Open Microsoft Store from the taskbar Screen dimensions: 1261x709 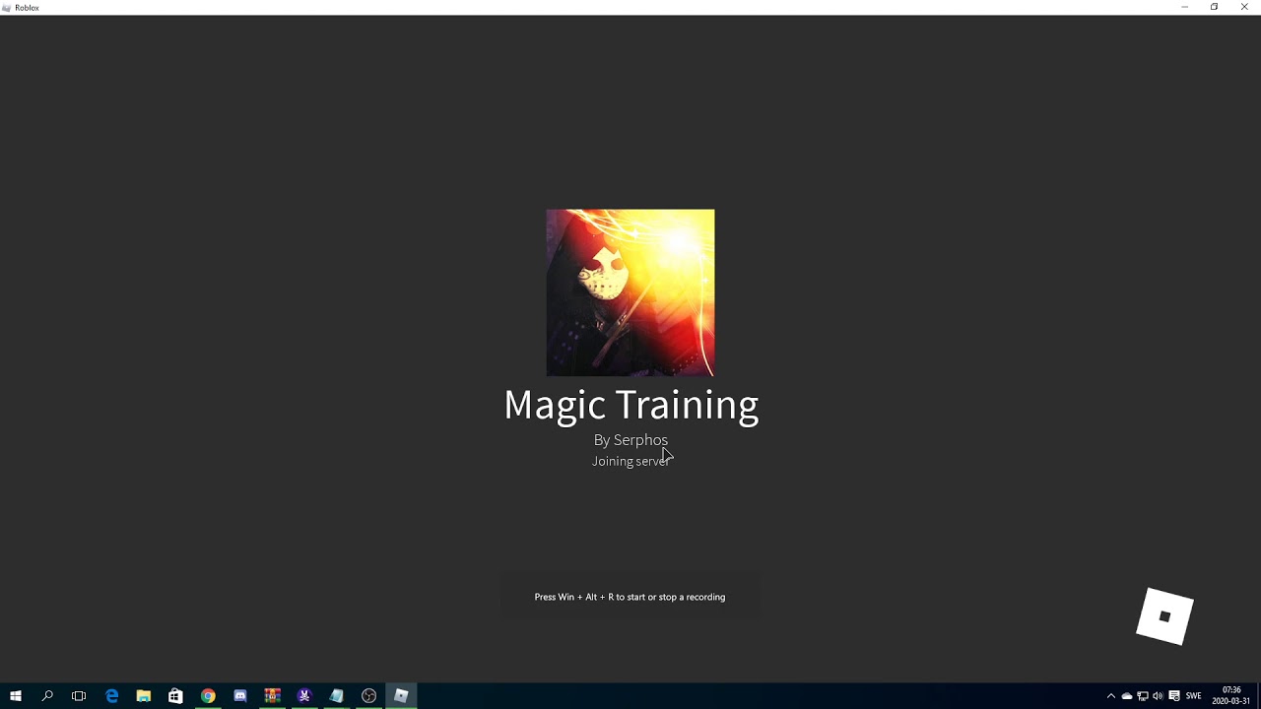(x=175, y=696)
